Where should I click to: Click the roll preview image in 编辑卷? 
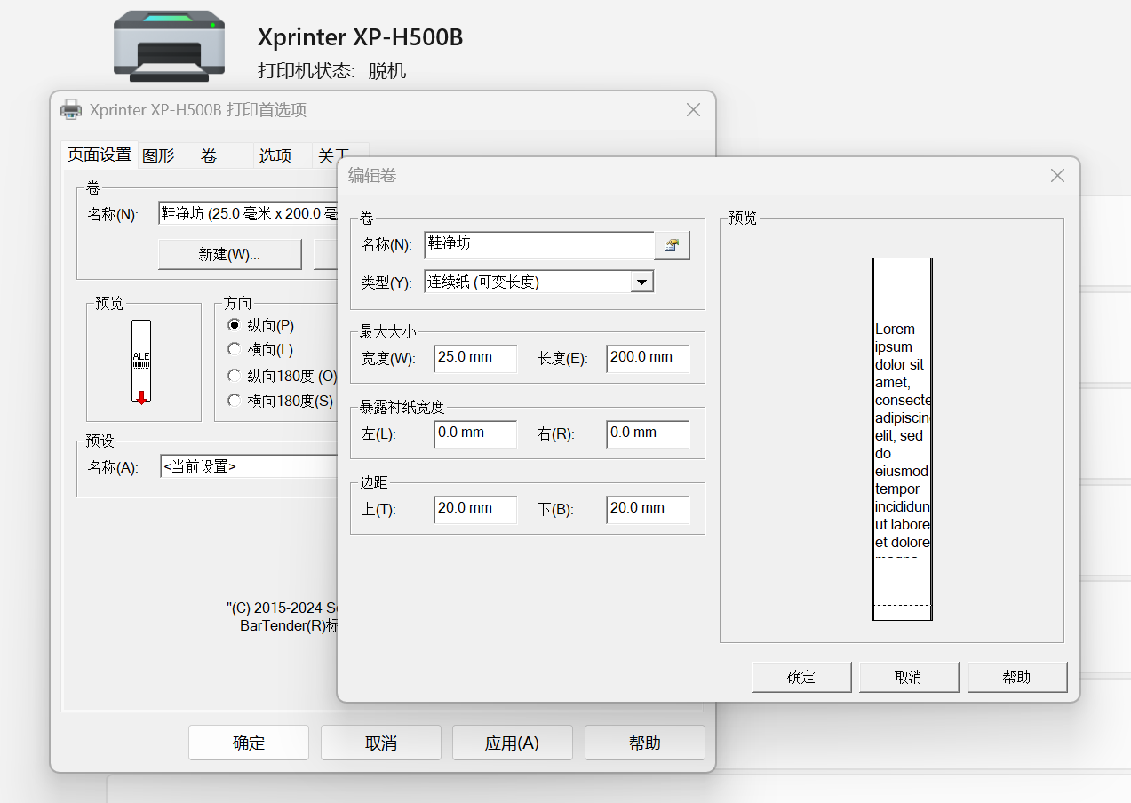pyautogui.click(x=902, y=439)
